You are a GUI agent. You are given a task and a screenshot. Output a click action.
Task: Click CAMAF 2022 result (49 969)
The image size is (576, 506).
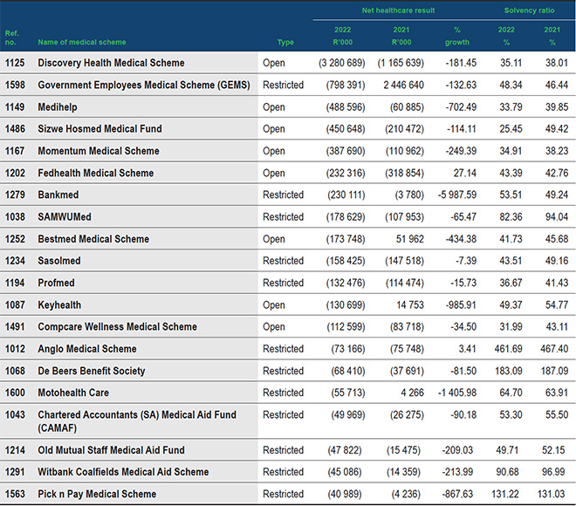click(348, 414)
